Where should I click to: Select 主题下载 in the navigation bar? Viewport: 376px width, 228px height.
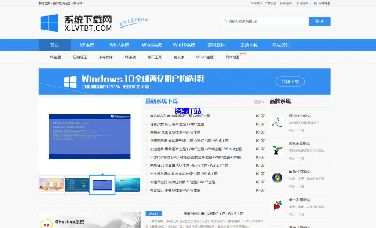pyautogui.click(x=248, y=44)
